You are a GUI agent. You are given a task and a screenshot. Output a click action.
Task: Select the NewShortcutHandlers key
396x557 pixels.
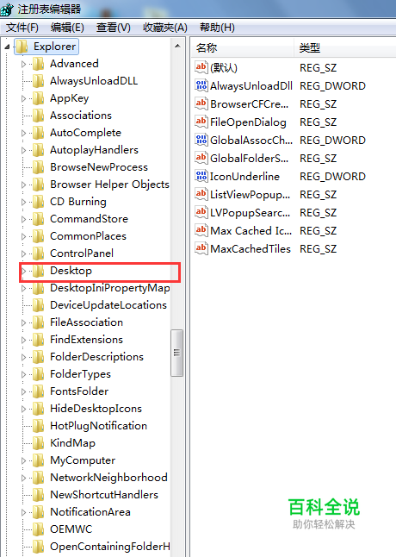point(104,495)
